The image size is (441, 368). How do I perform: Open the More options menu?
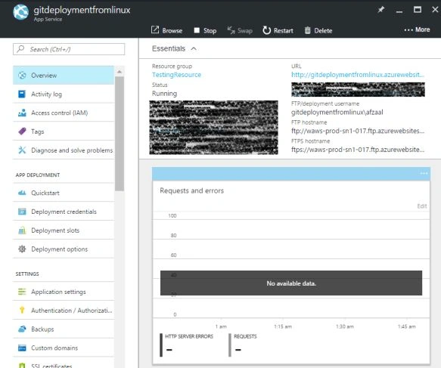tap(417, 29)
